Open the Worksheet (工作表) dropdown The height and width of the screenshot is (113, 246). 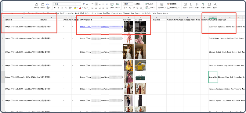click(x=150, y=8)
